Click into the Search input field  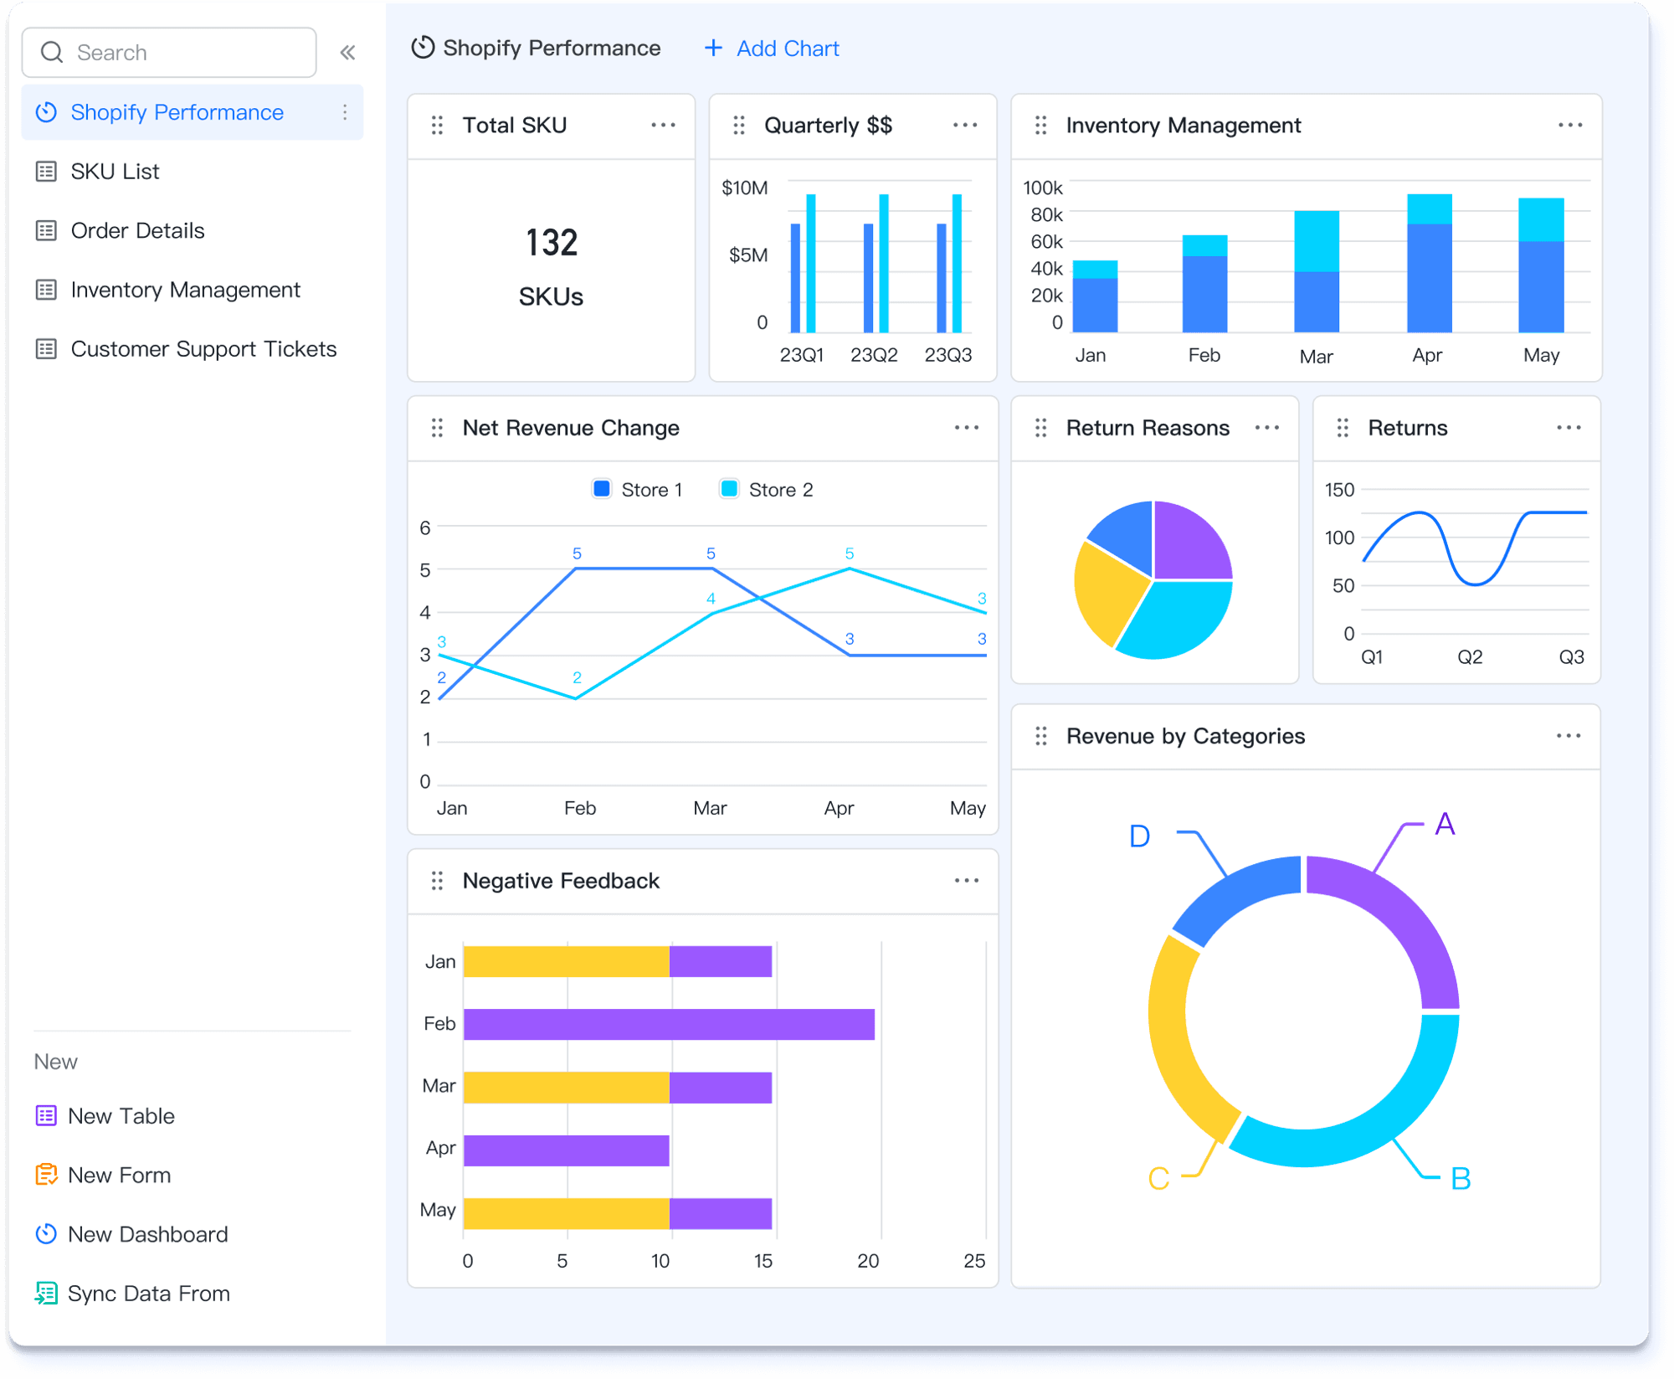coord(169,52)
